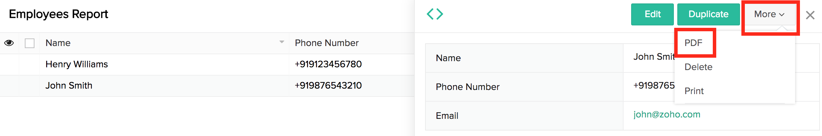Go to next record with right chevron

(440, 14)
